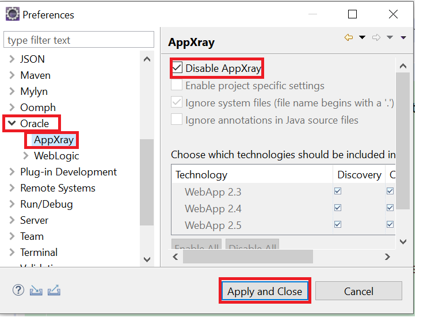This screenshot has height=333, width=431.
Task: Click the Discovery column header
Action: (359, 174)
